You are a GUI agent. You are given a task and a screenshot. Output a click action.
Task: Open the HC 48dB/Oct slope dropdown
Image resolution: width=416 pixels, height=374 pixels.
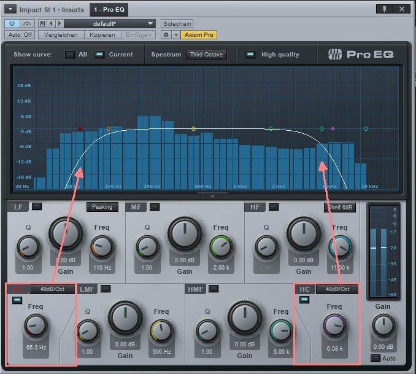[337, 289]
